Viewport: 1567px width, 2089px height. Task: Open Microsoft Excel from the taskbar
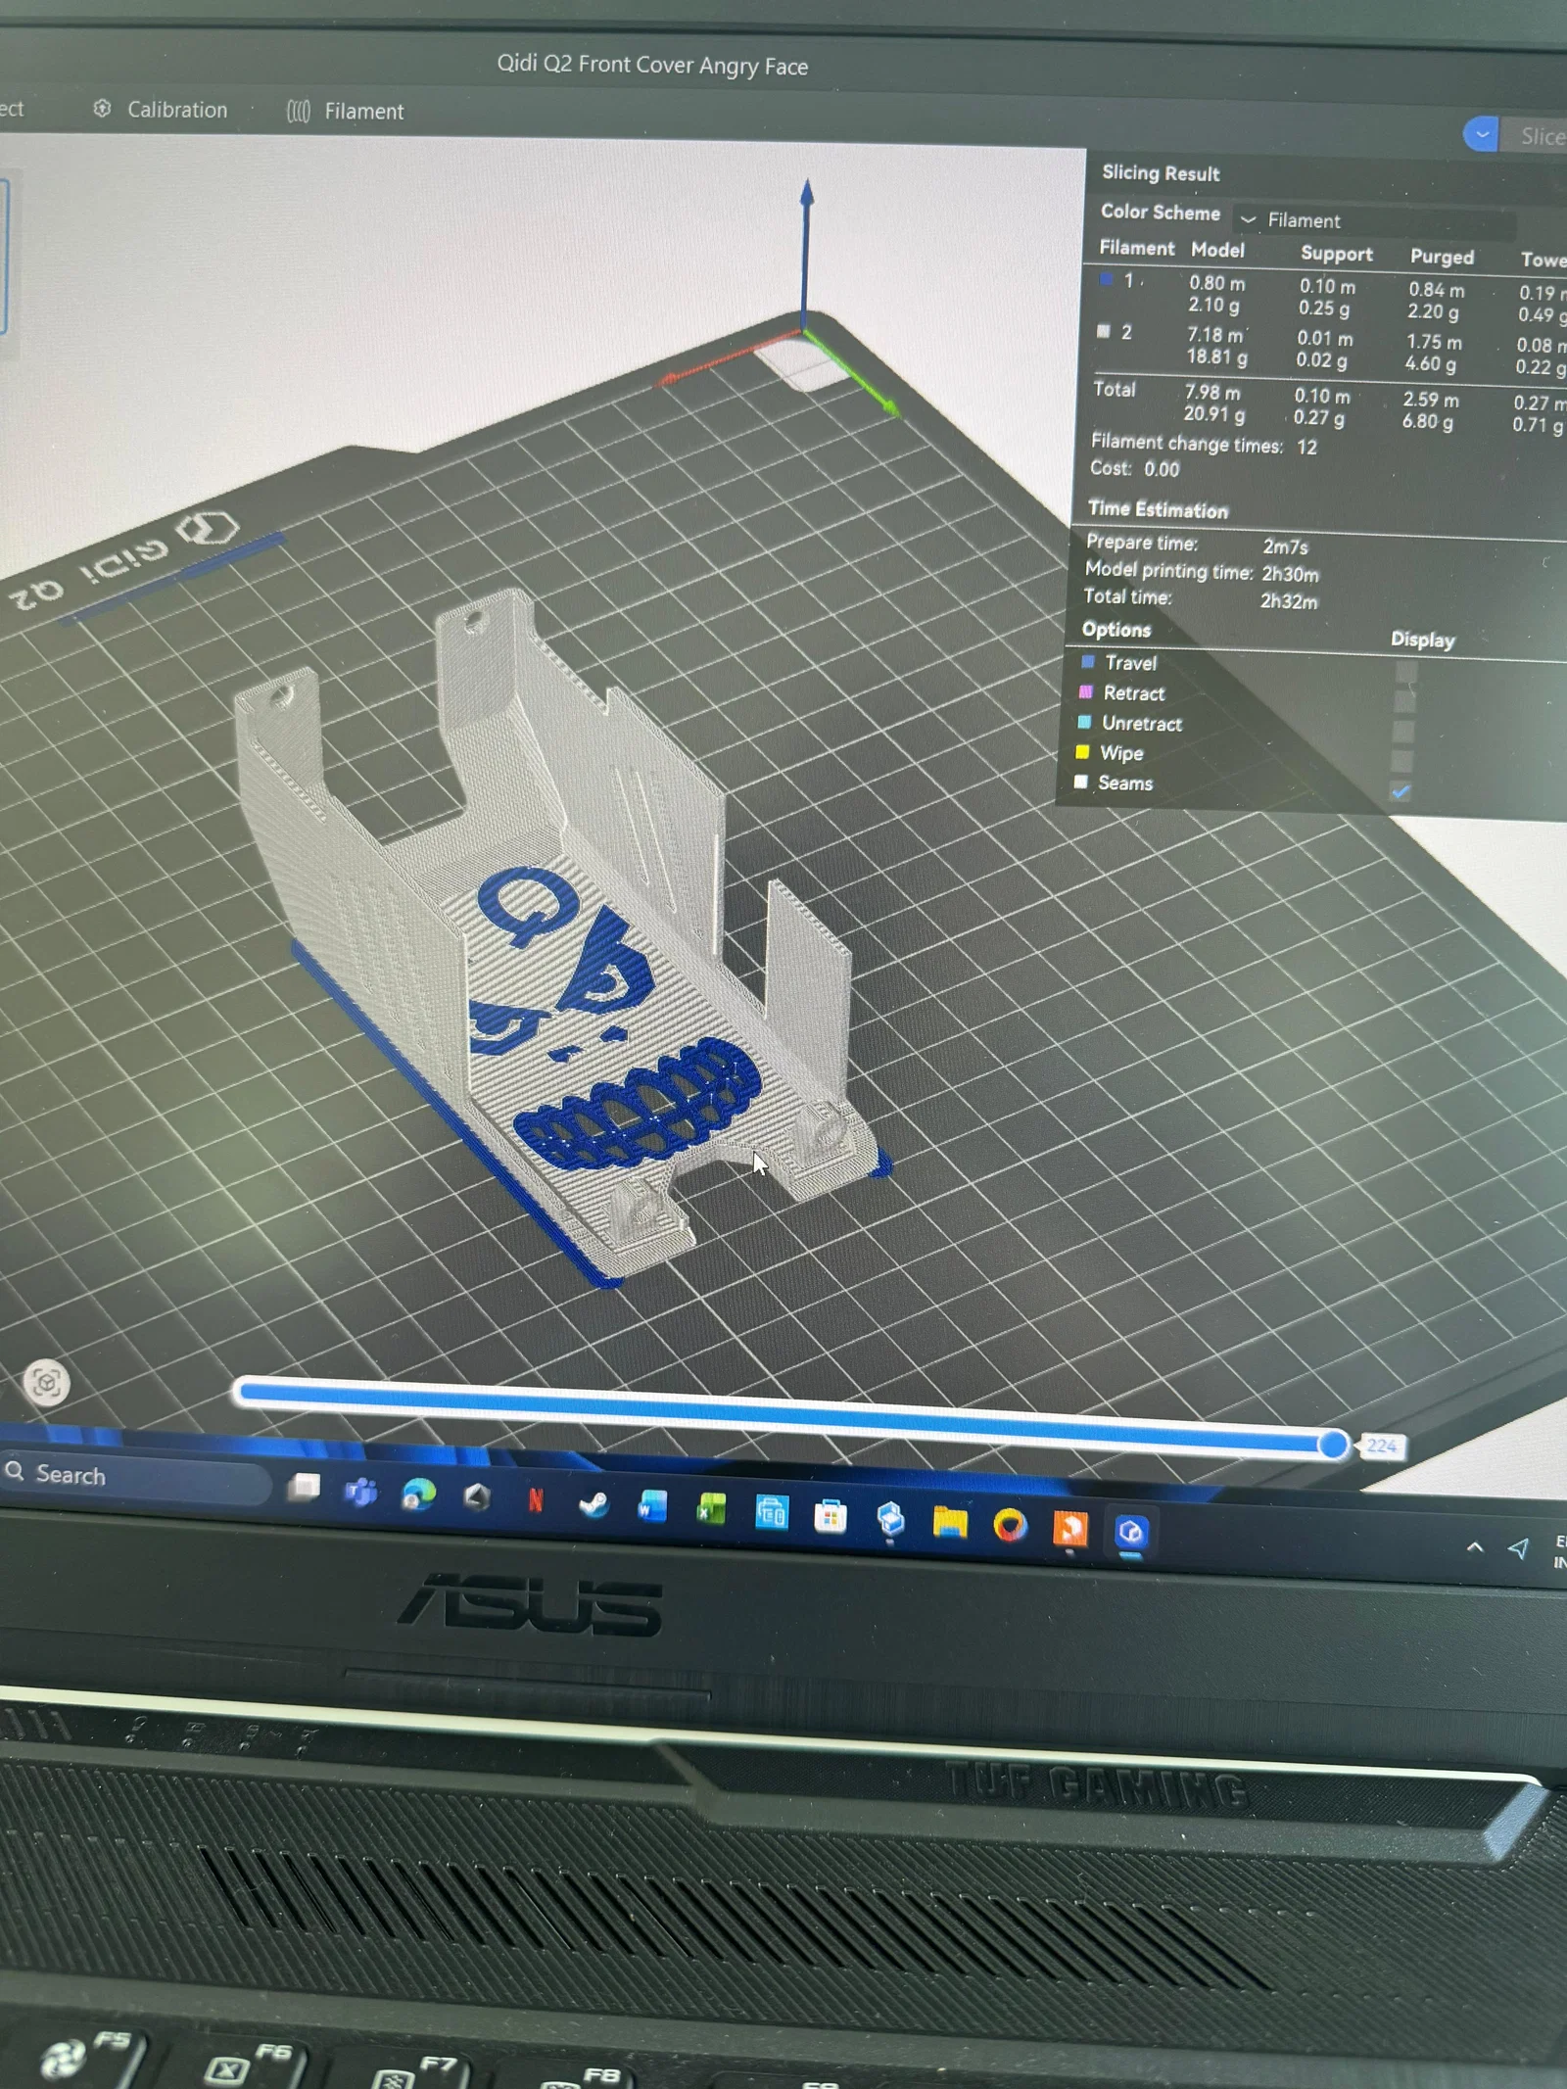click(711, 1510)
